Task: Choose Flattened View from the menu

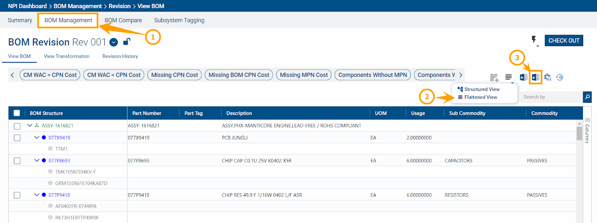Action: [481, 97]
